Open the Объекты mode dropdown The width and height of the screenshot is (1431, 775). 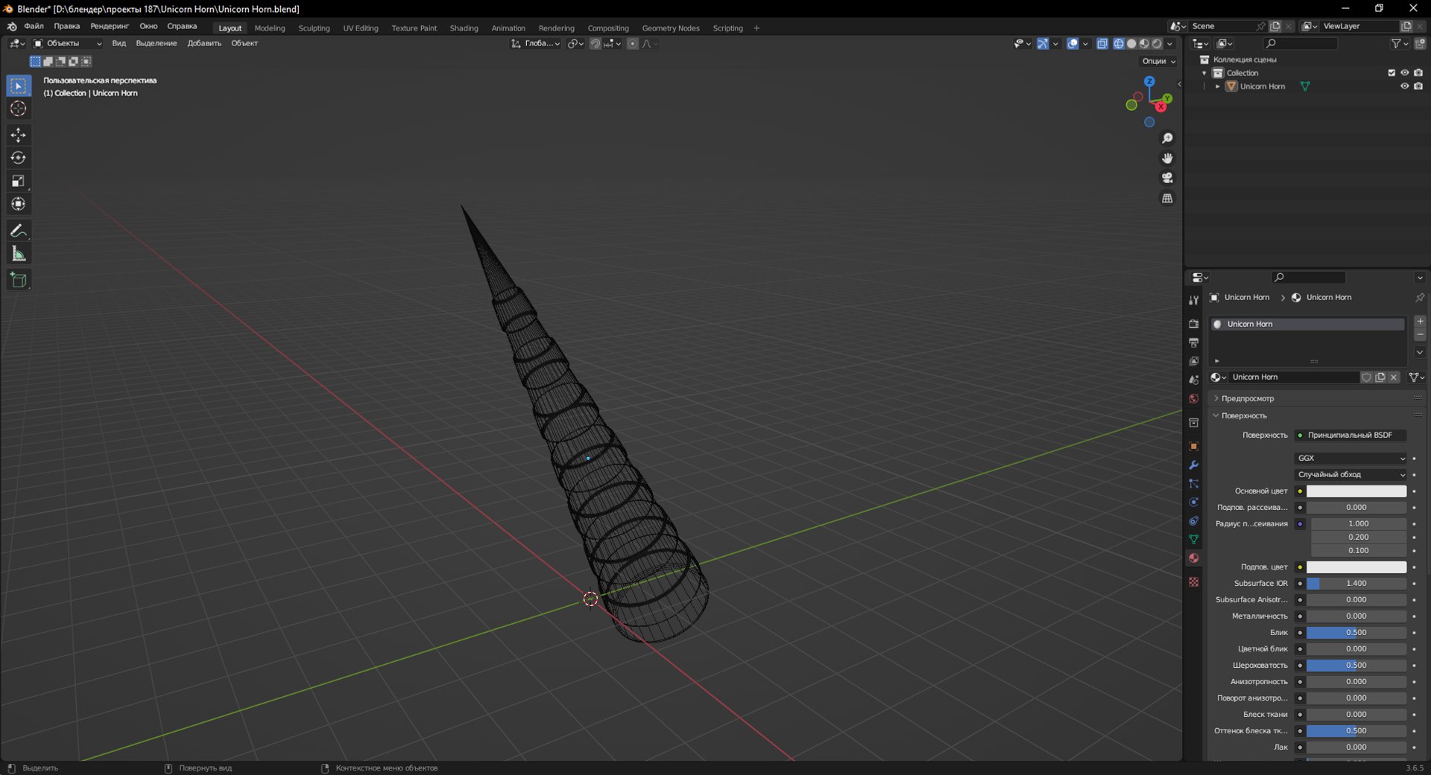(67, 44)
